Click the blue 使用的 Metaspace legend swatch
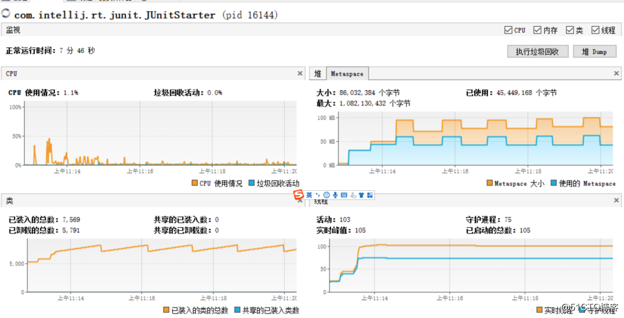 point(554,183)
